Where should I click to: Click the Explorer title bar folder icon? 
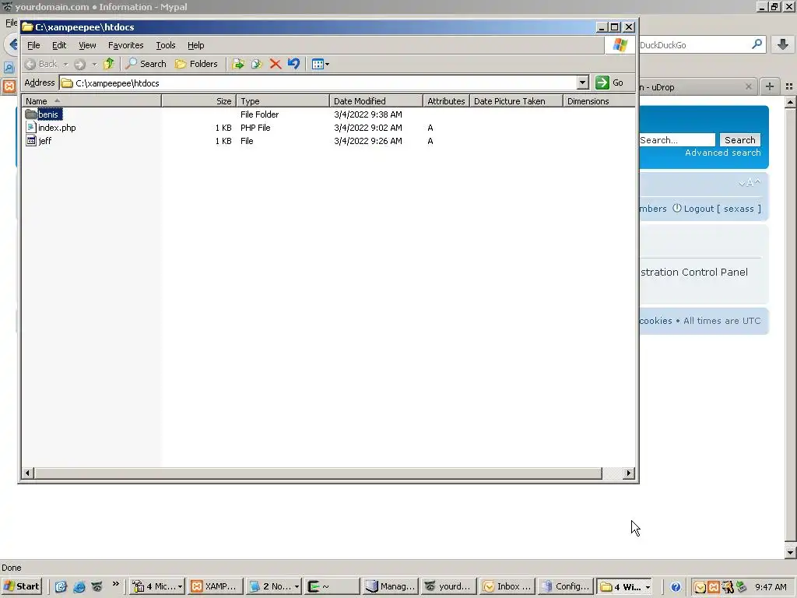coord(27,27)
